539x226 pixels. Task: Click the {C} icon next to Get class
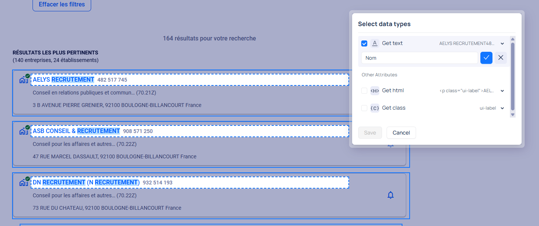pyautogui.click(x=374, y=108)
